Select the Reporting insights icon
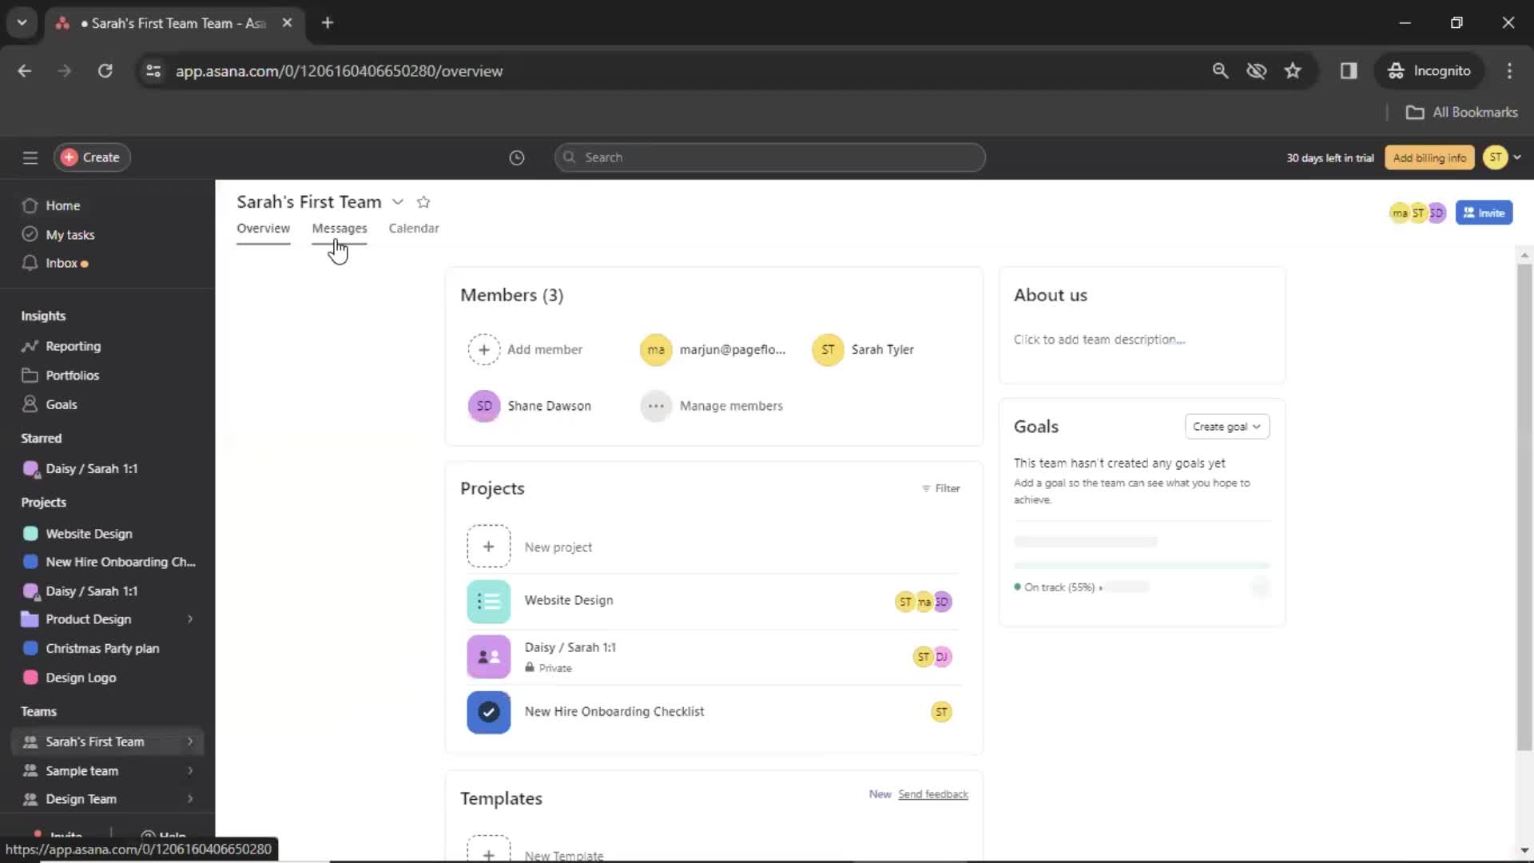 click(x=30, y=344)
